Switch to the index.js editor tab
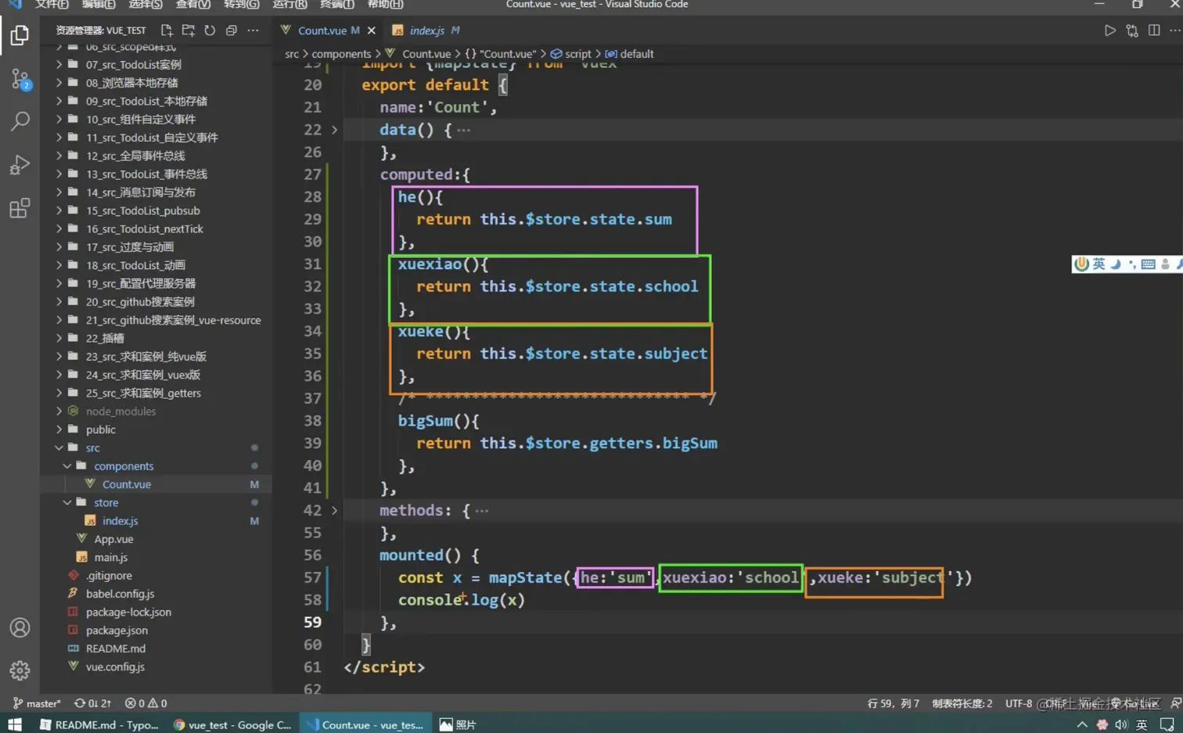This screenshot has width=1183, height=733. click(x=426, y=31)
